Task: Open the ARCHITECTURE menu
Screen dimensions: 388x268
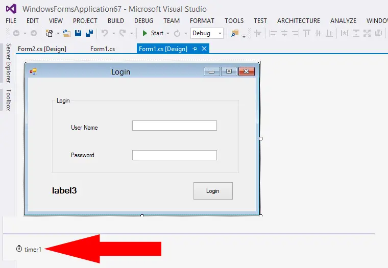Action: tap(299, 21)
